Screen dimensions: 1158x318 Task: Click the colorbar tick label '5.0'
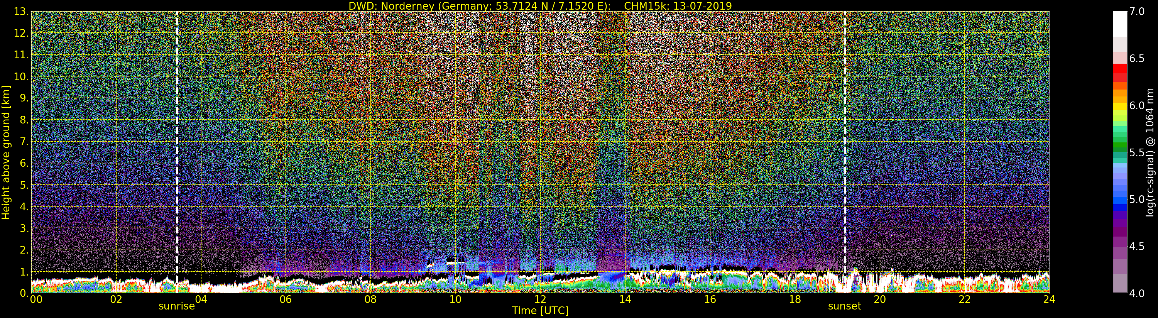[x=1137, y=199]
